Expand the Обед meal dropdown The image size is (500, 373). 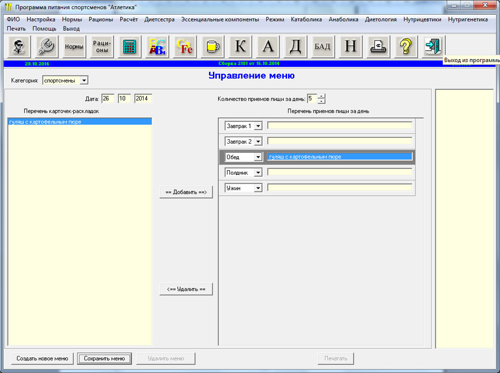click(258, 157)
